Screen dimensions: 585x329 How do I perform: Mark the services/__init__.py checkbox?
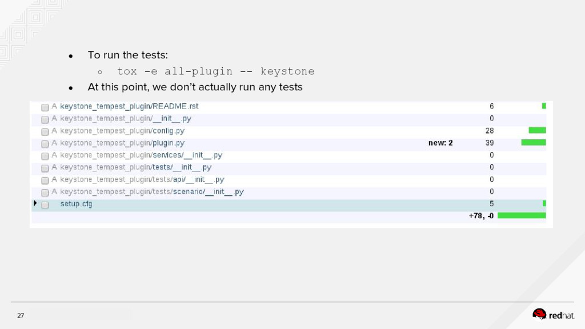click(45, 156)
